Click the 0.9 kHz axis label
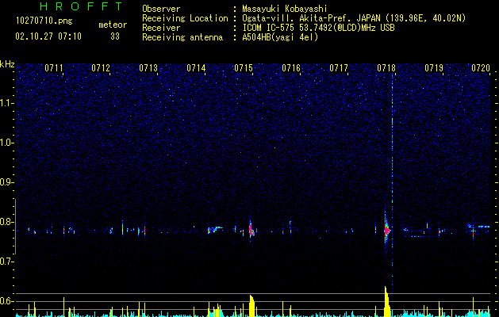 point(7,182)
